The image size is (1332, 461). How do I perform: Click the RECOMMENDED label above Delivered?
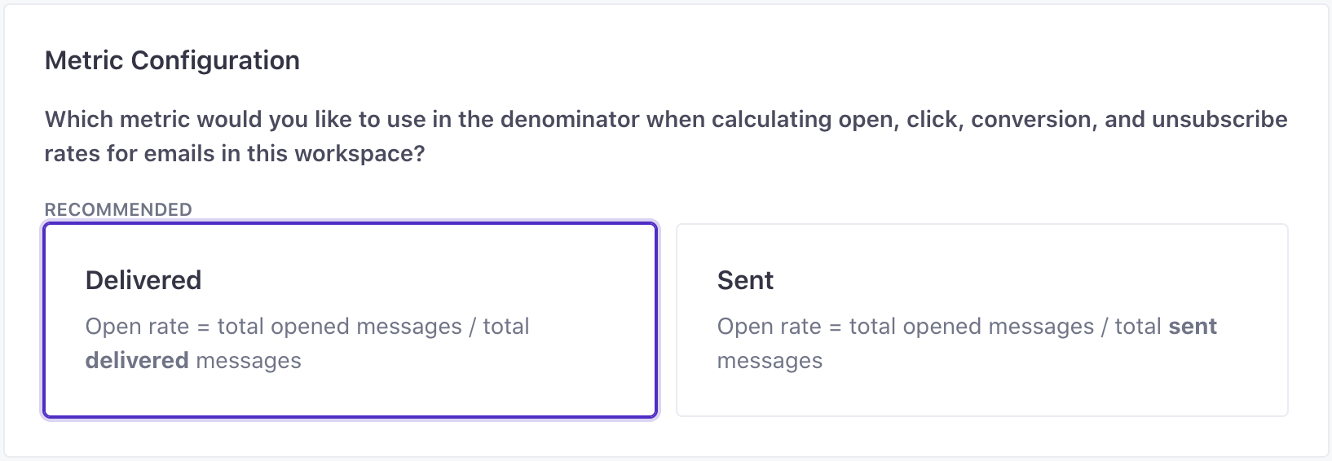[118, 209]
